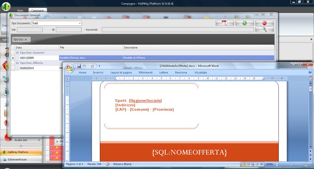314x169 pixels.
Task: Select Web Layout view icon
Action: pos(253,164)
